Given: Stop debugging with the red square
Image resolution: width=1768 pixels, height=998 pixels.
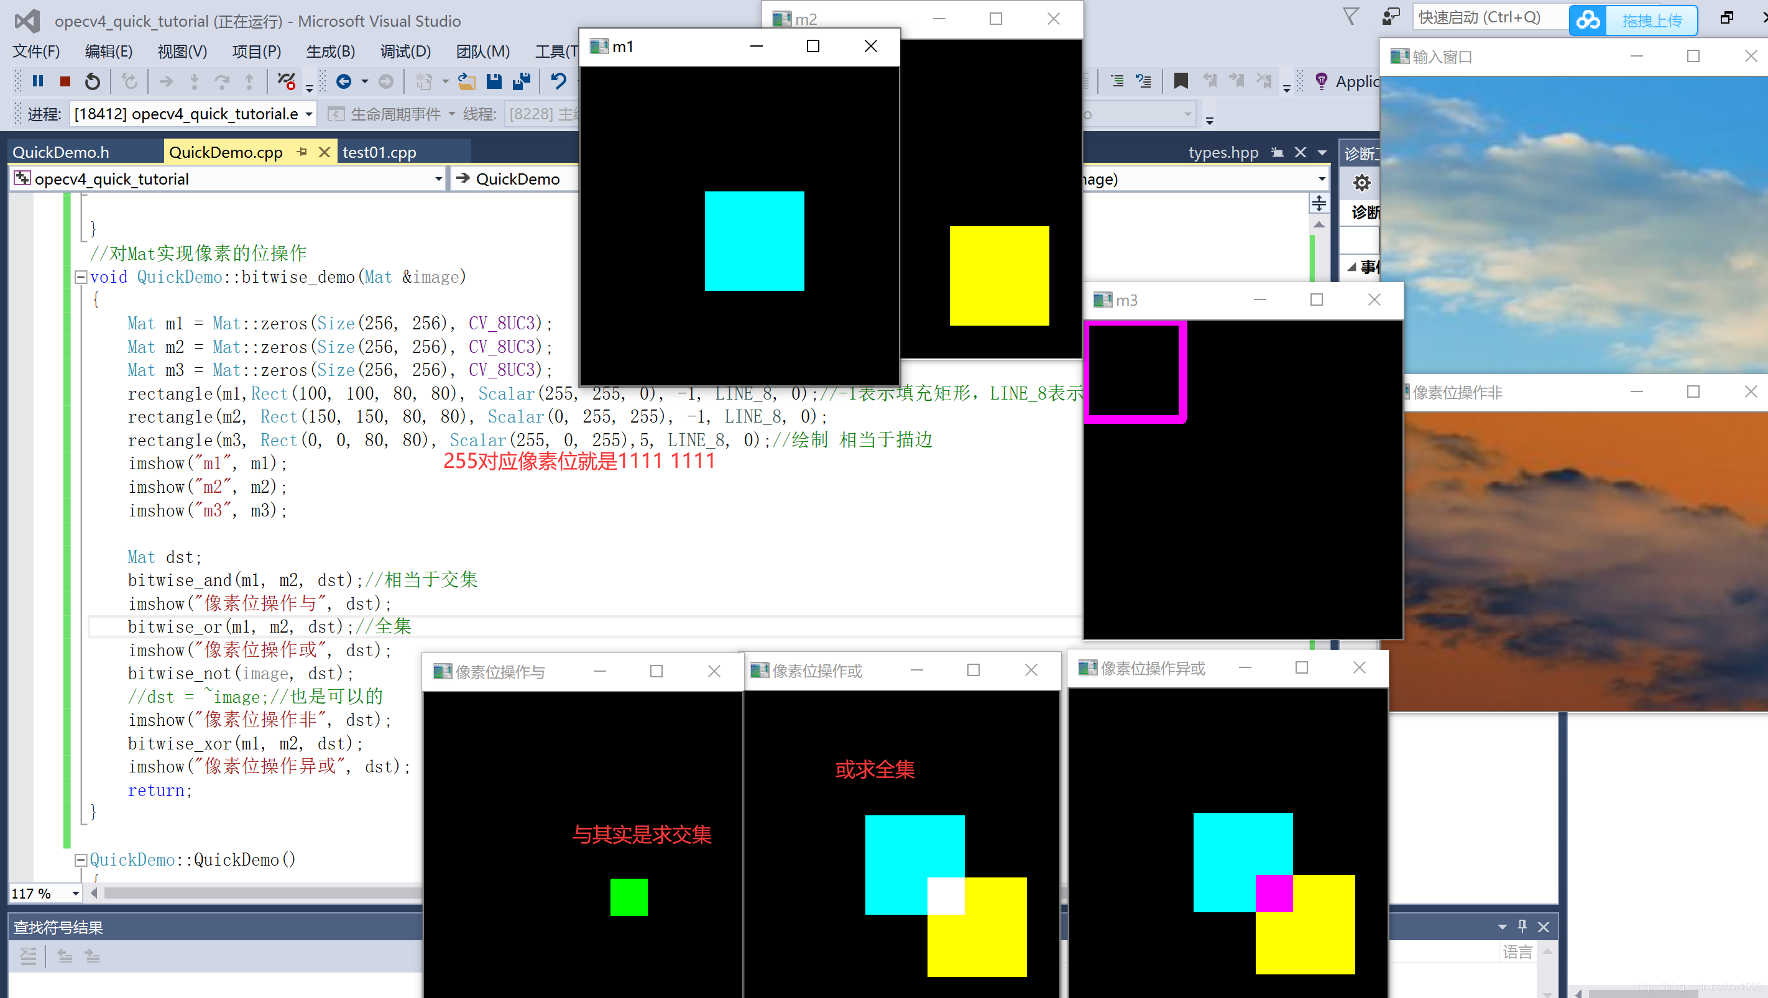Looking at the screenshot, I should tap(65, 81).
